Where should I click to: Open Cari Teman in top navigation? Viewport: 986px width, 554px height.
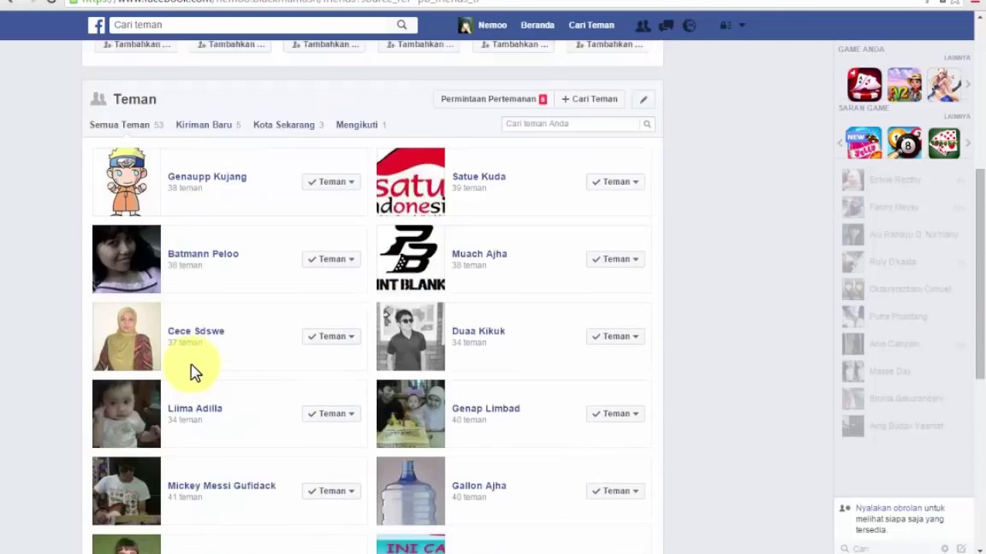[x=592, y=25]
